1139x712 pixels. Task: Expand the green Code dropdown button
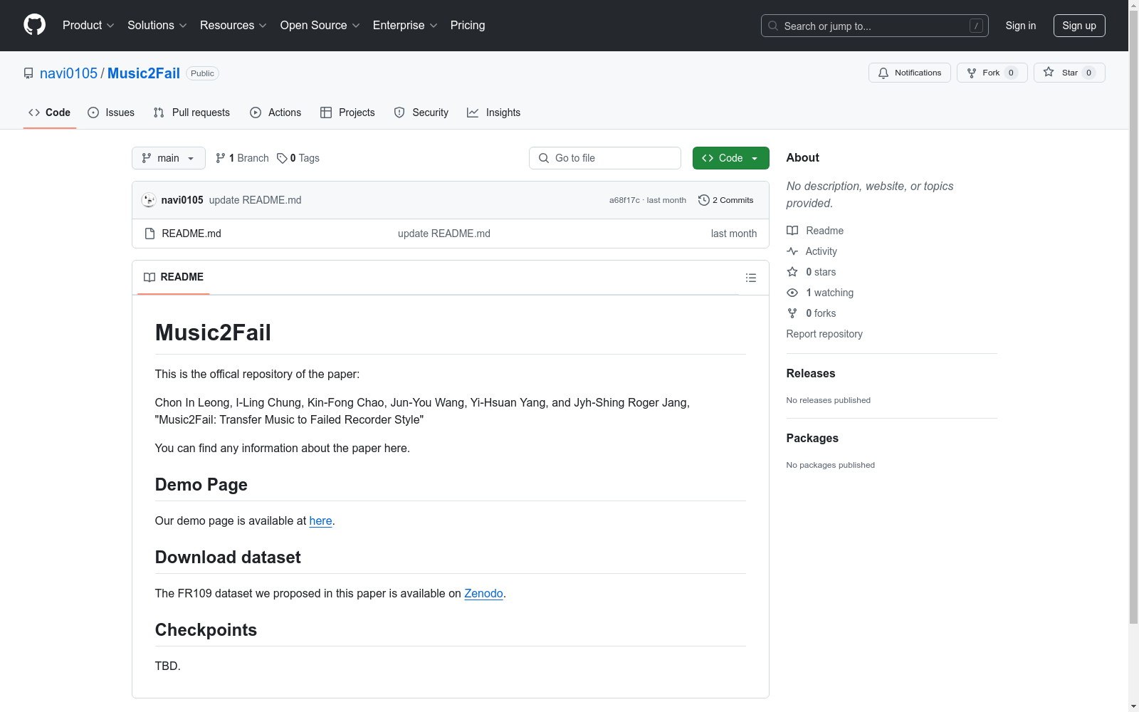731,158
